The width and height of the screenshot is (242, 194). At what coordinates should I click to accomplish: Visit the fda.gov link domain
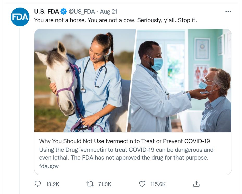point(49,166)
